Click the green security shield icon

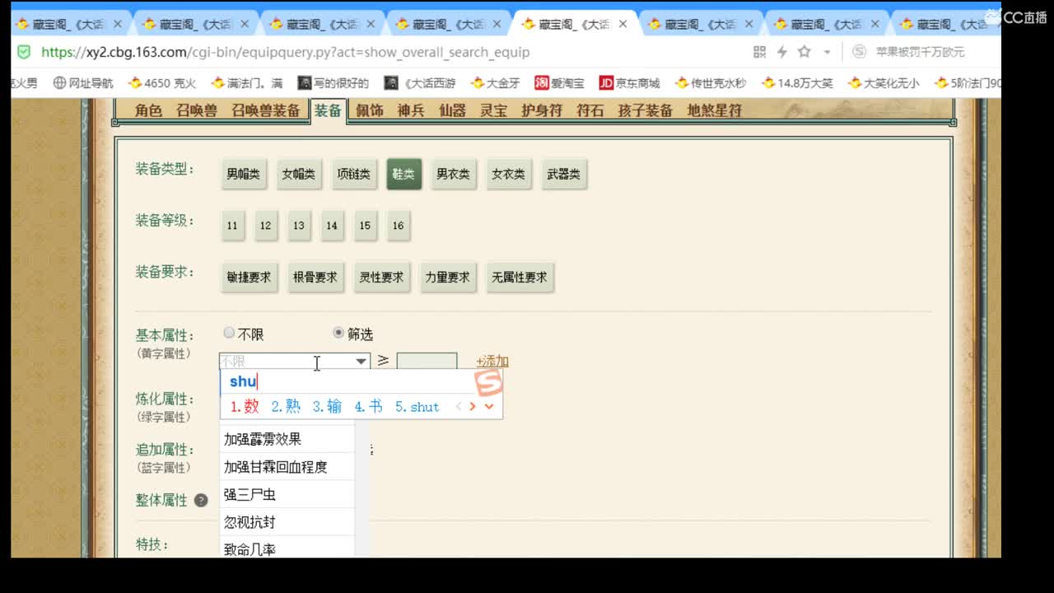coord(24,52)
